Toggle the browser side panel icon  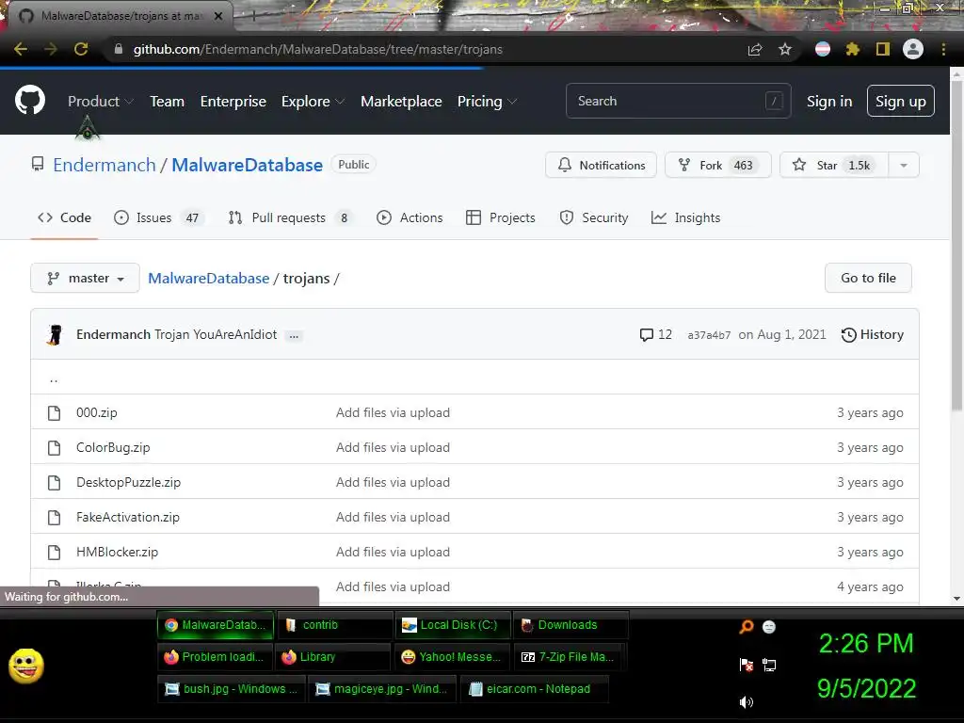coord(883,49)
